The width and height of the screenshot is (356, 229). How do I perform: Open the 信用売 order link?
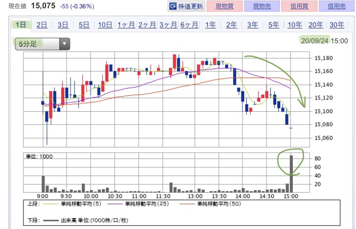click(x=337, y=6)
